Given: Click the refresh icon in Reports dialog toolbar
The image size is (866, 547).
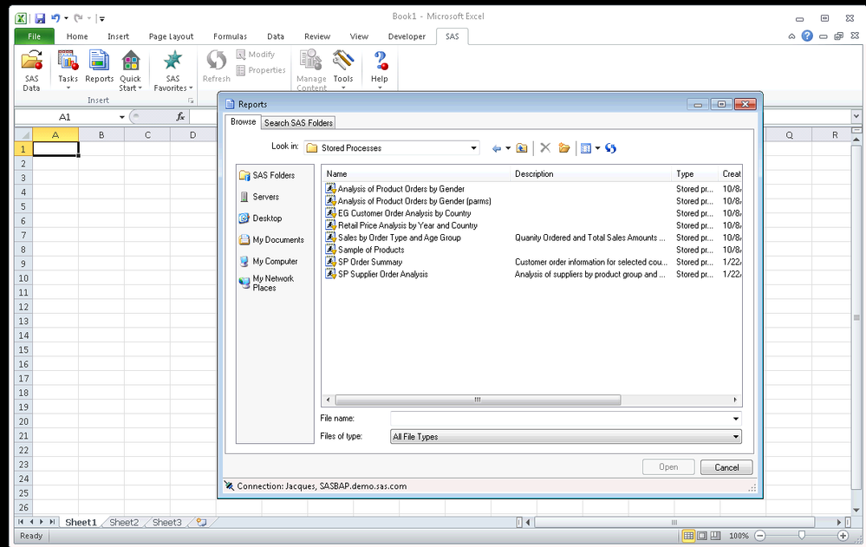Looking at the screenshot, I should [610, 148].
